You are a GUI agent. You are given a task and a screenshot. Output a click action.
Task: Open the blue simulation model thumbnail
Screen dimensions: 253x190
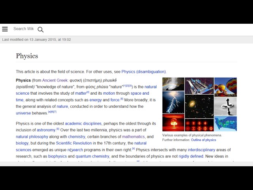coord(226,123)
